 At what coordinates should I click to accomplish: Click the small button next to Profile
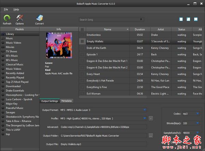151,119
